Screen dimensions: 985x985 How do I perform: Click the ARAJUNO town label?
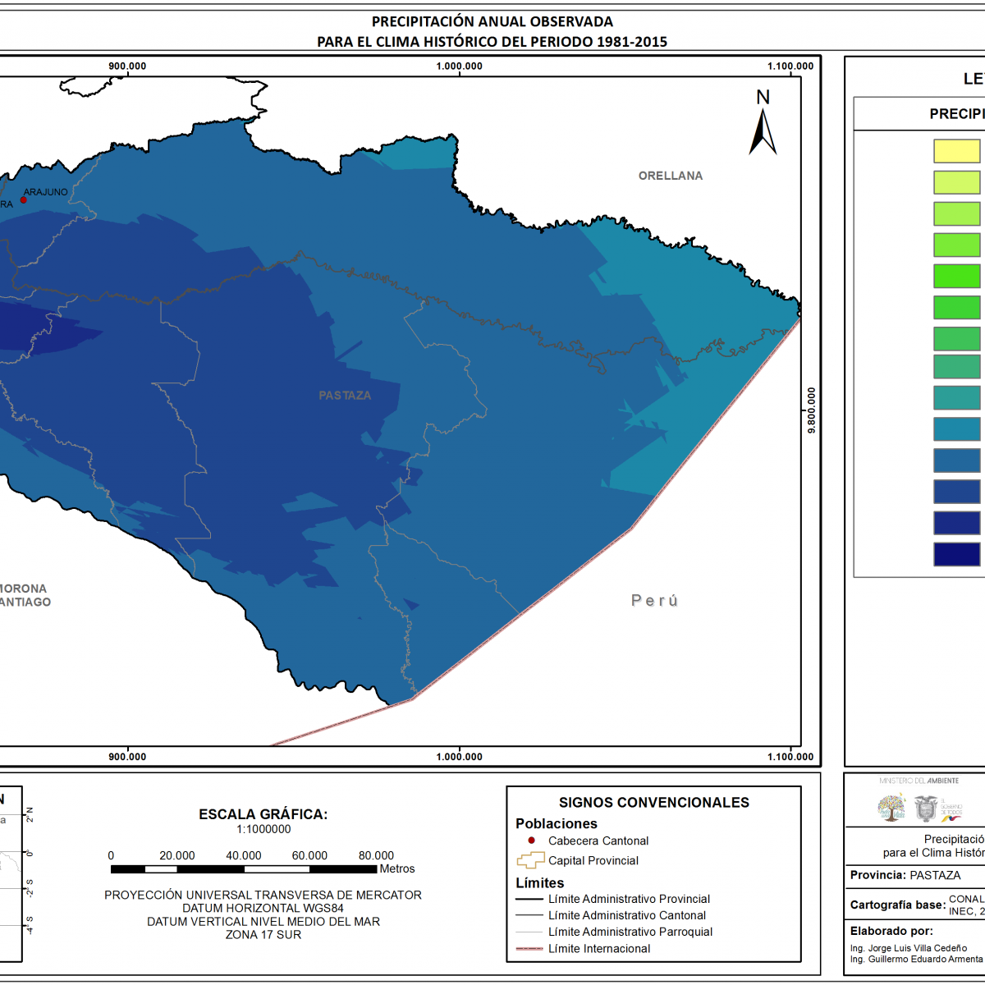point(46,192)
